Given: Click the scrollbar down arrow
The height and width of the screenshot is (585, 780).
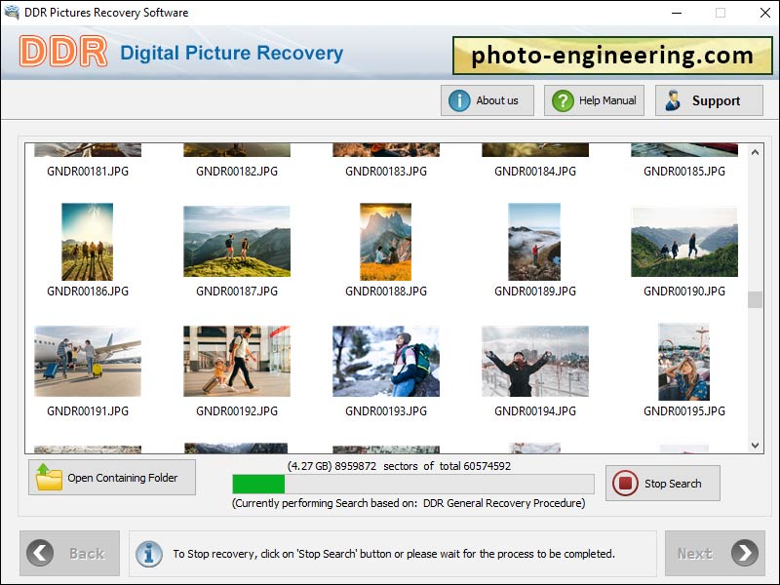Looking at the screenshot, I should pyautogui.click(x=755, y=443).
